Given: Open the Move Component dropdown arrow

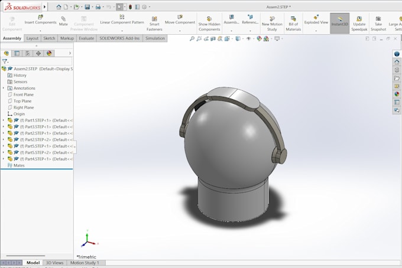Looking at the screenshot, I should 180,31.
